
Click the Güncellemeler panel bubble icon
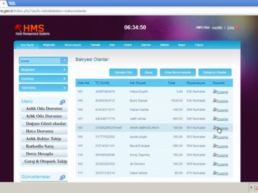tap(62, 177)
